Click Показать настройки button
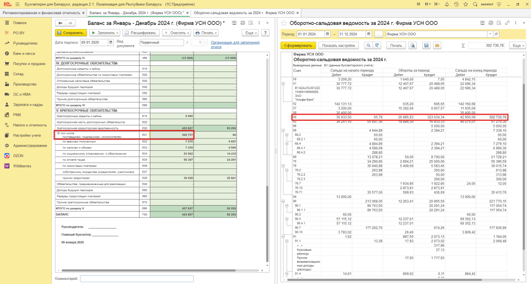Screen dimensions: 531x284 coord(338,46)
